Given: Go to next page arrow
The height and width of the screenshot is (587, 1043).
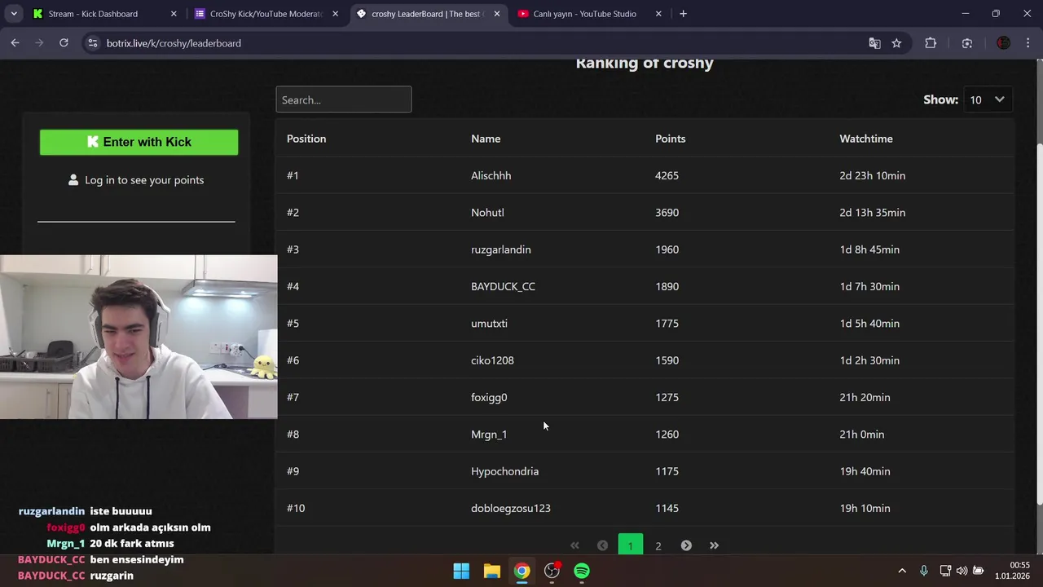Looking at the screenshot, I should (686, 545).
